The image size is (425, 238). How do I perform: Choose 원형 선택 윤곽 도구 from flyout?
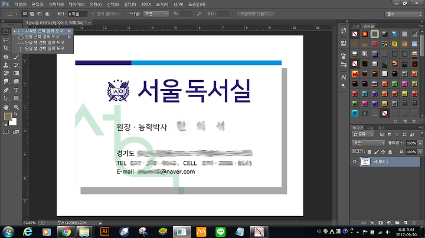pyautogui.click(x=42, y=37)
